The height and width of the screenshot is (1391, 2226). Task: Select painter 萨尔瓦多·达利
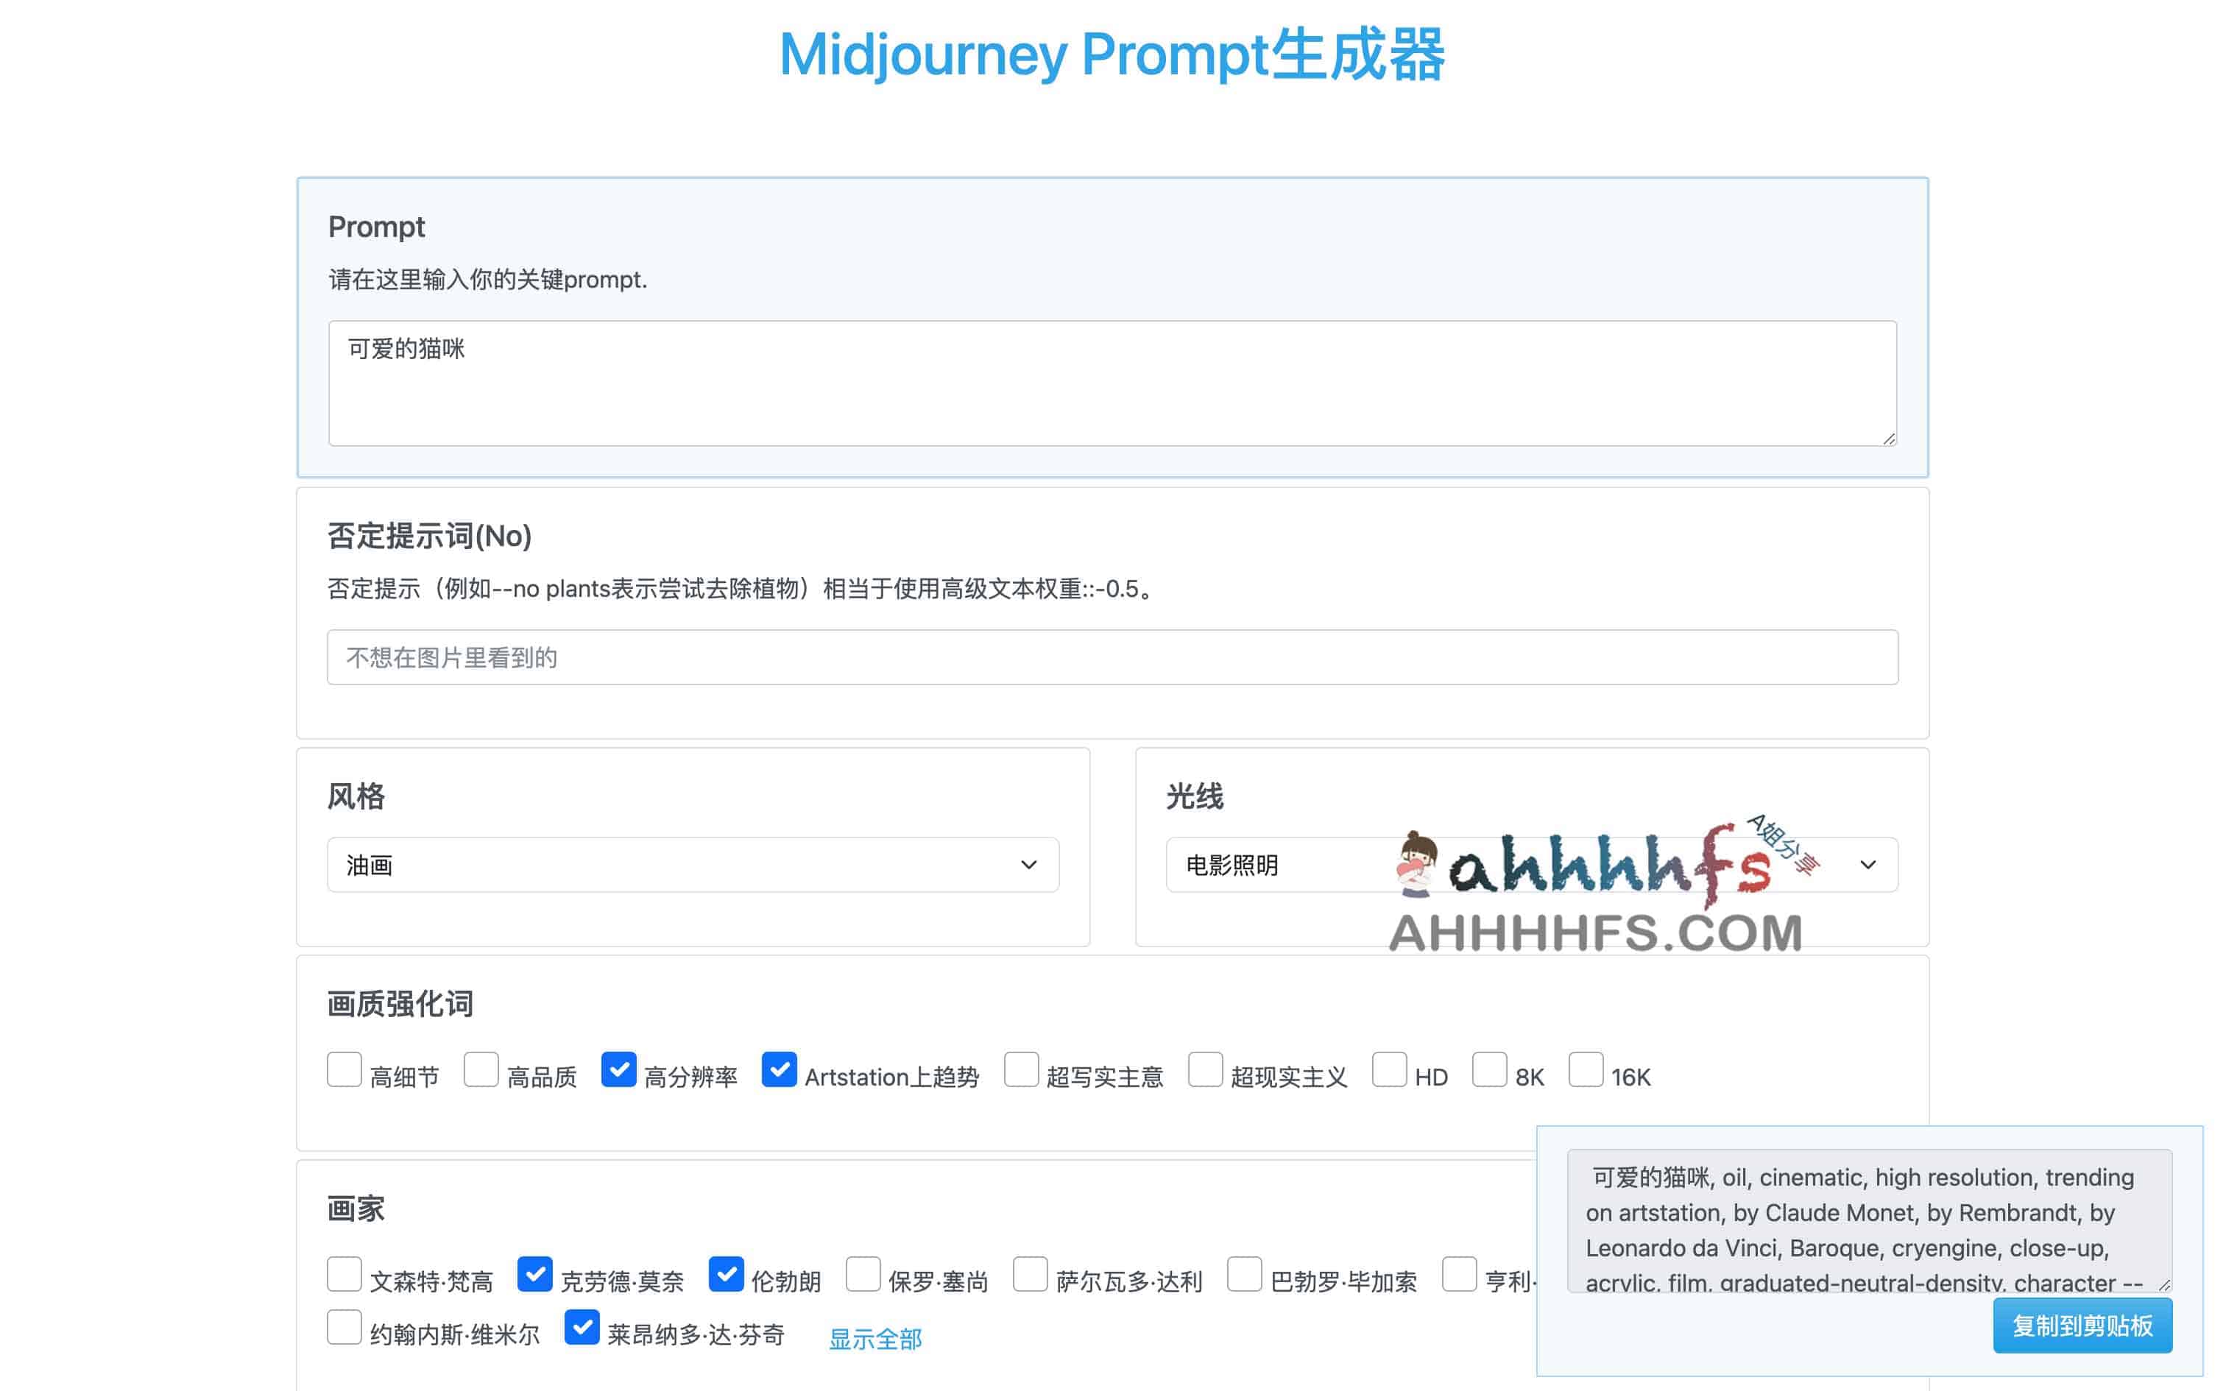[x=1031, y=1275]
